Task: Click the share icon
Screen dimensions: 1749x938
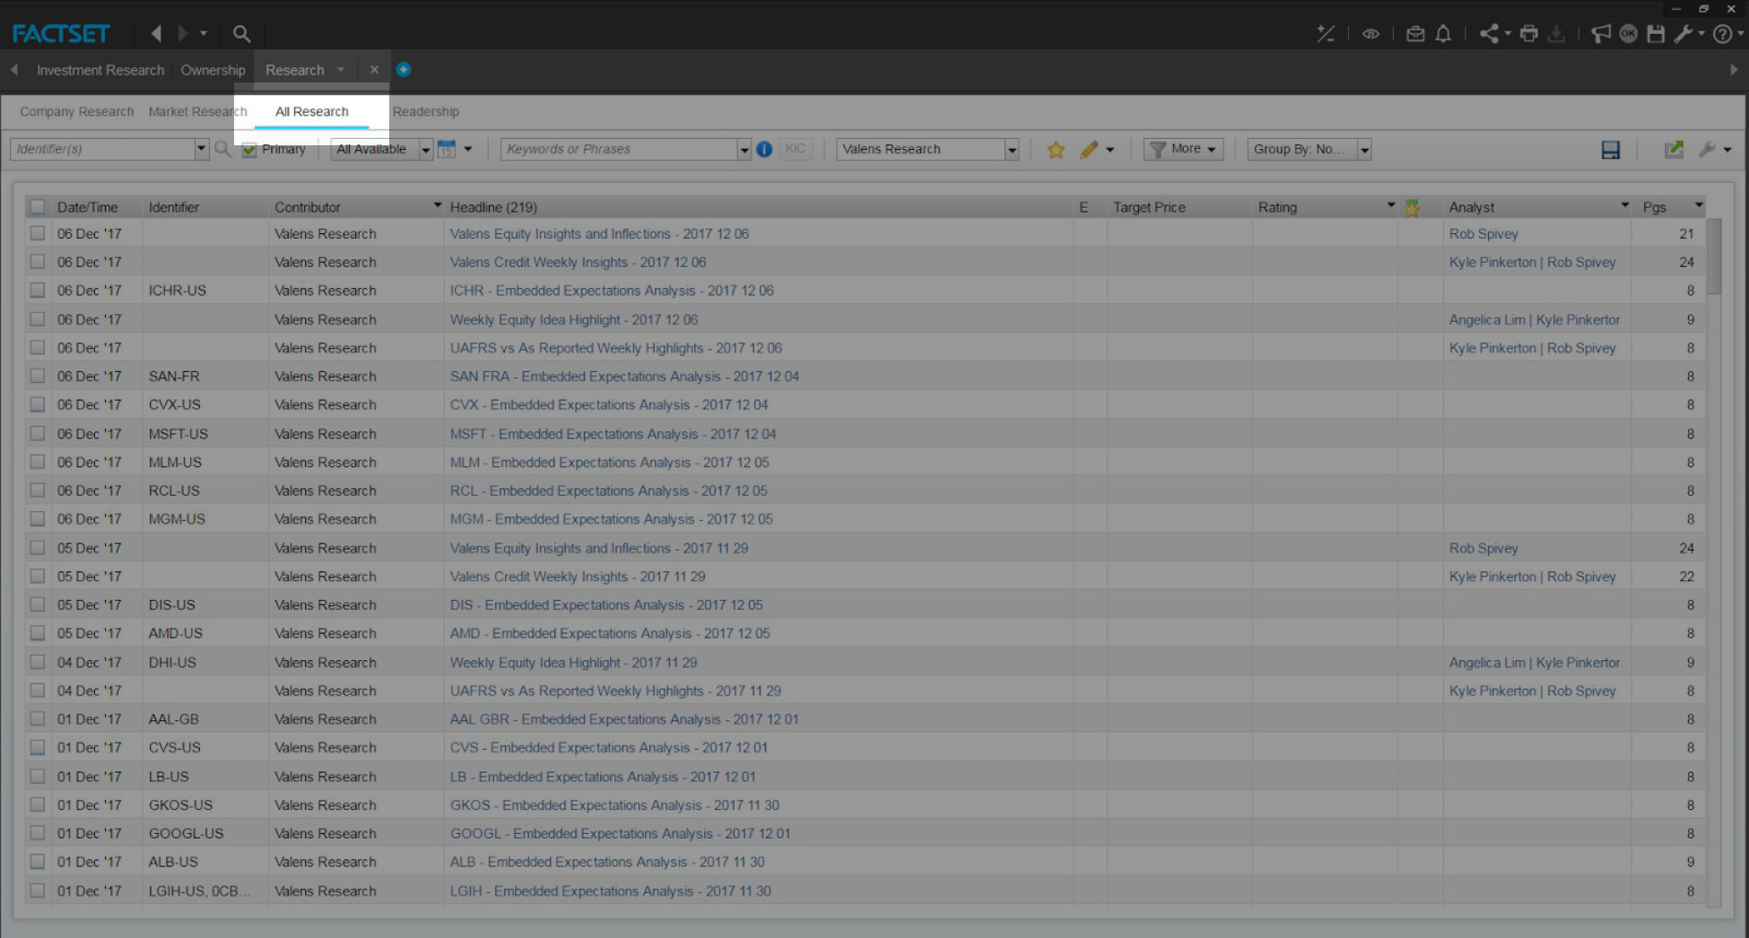Action: (1489, 34)
